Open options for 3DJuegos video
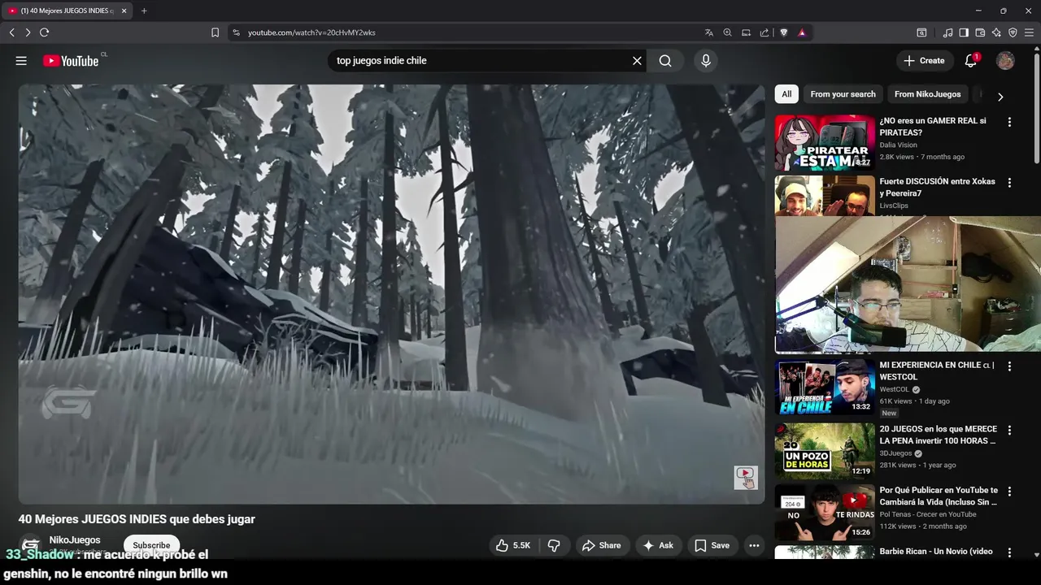This screenshot has width=1041, height=585. (x=1009, y=430)
